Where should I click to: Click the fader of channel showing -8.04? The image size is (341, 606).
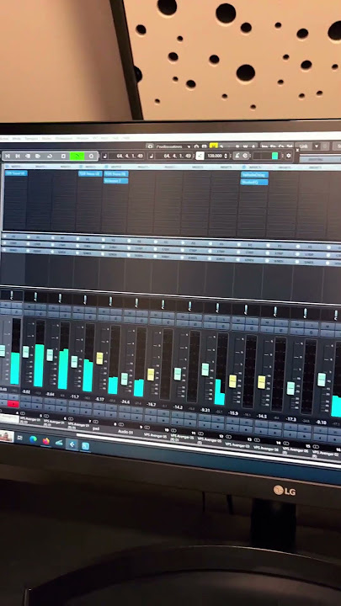click(50, 355)
